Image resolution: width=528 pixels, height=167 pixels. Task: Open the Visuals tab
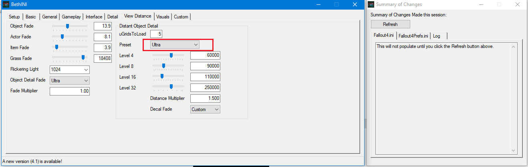pyautogui.click(x=163, y=17)
